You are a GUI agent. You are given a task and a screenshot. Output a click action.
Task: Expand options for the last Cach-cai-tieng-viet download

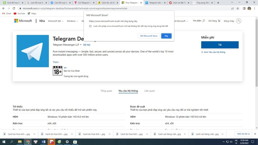(223, 134)
